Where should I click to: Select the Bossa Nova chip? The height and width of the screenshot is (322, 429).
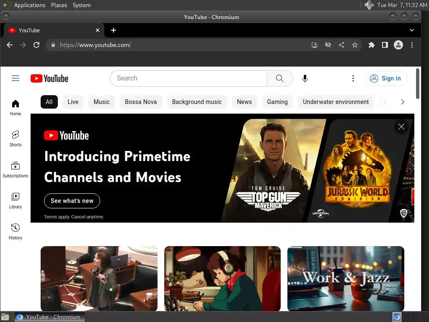141,102
